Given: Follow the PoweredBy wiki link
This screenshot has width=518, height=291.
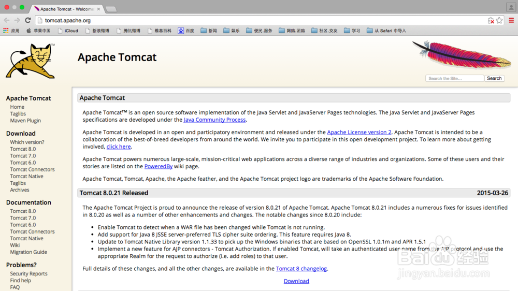Looking at the screenshot, I should click(158, 166).
